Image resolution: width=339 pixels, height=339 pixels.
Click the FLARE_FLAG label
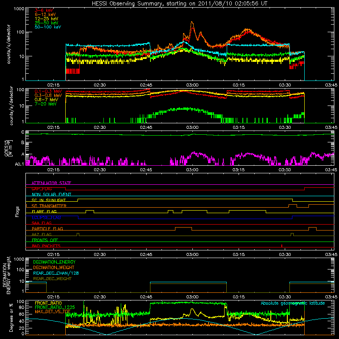pos(44,211)
